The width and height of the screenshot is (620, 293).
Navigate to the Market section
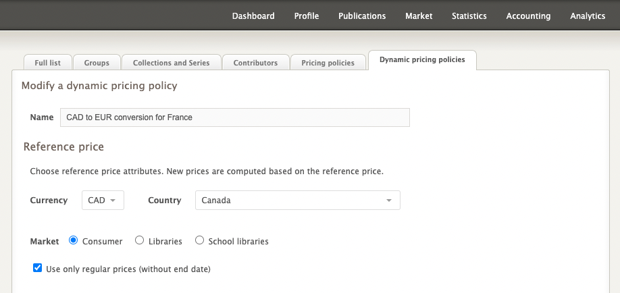point(419,16)
